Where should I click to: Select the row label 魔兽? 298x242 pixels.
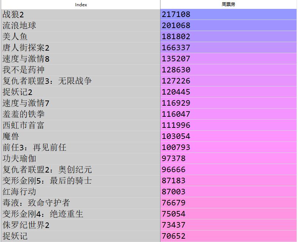81,136
